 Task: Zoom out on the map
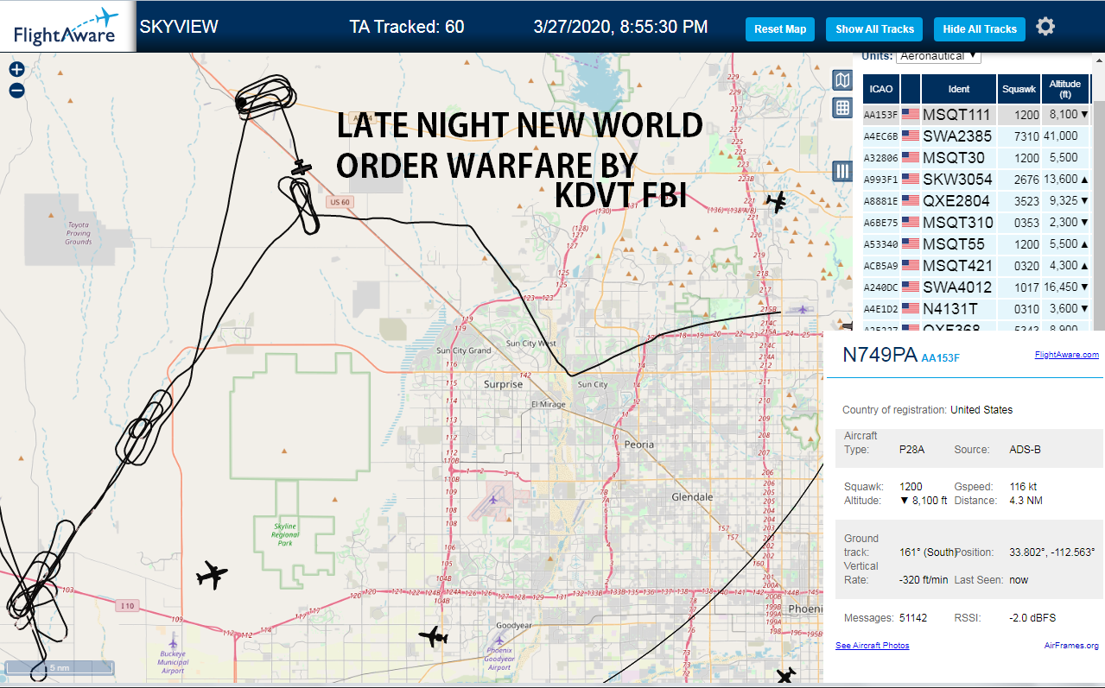click(16, 91)
